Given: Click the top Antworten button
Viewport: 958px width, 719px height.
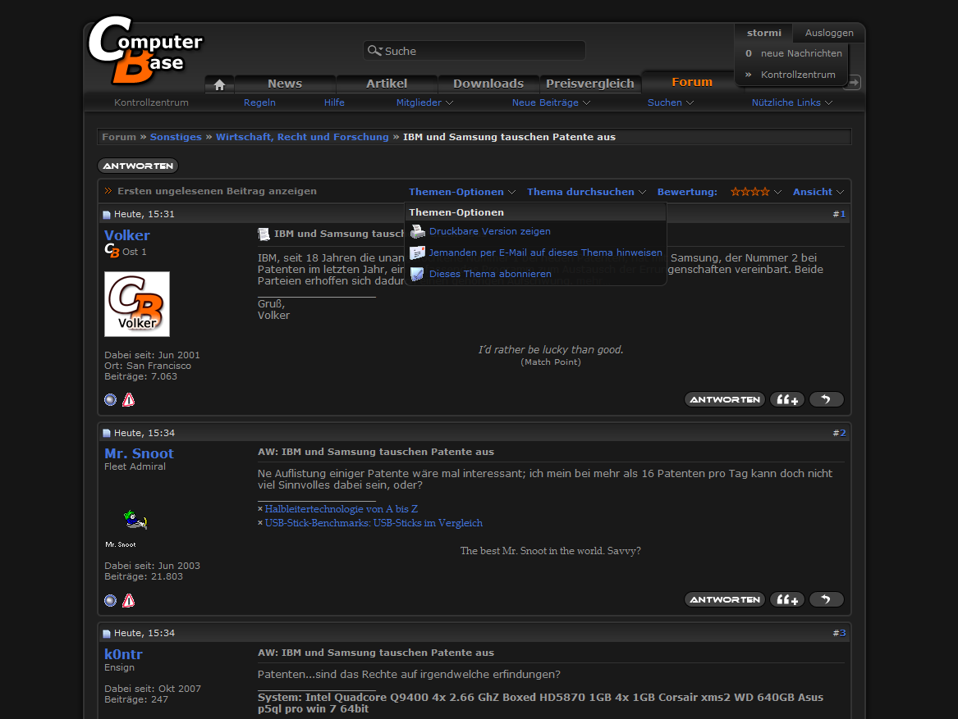Looking at the screenshot, I should (138, 166).
